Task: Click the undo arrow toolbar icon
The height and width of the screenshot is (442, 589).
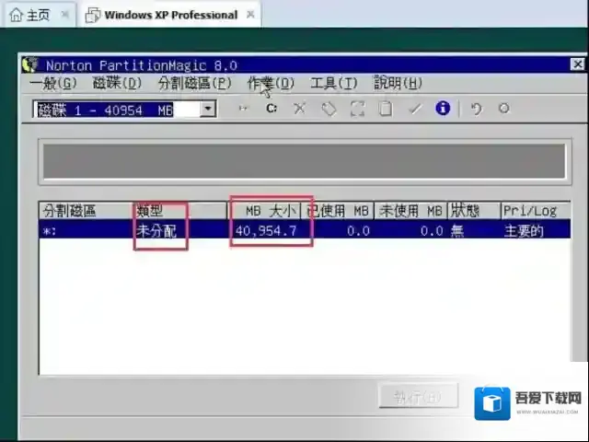Action: coord(477,109)
